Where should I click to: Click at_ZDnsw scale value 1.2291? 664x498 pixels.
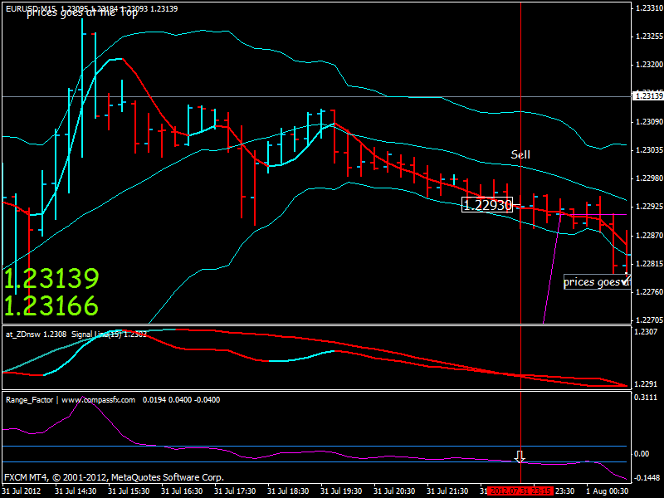pyautogui.click(x=646, y=384)
